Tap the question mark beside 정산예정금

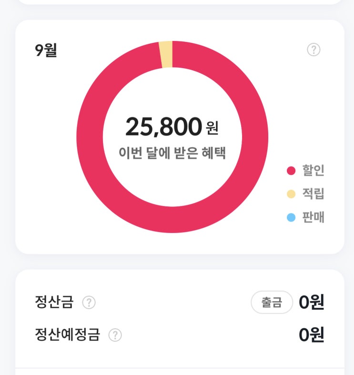coord(115,335)
